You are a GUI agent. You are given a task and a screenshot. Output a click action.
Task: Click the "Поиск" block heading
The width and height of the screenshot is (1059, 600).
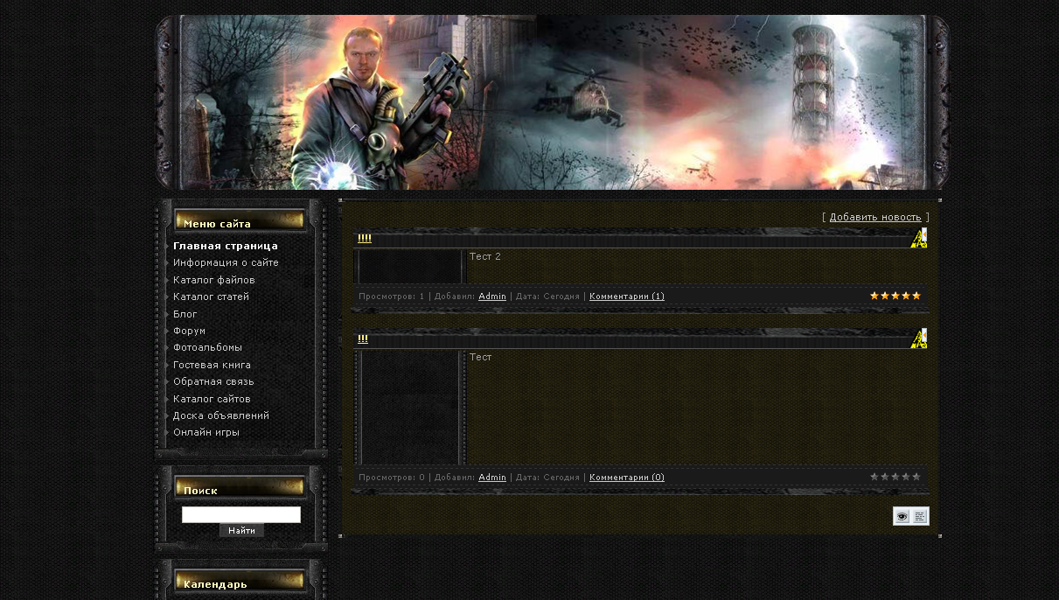[x=200, y=491]
